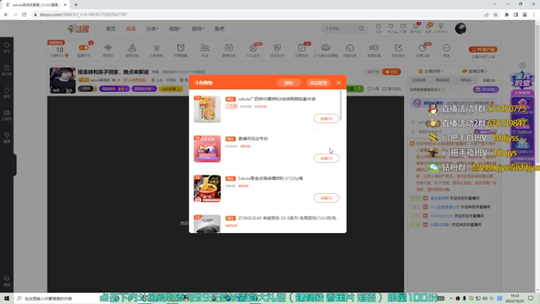Switch to the 日活跃度 tab
This screenshot has width=540, height=304.
(x=418, y=80)
